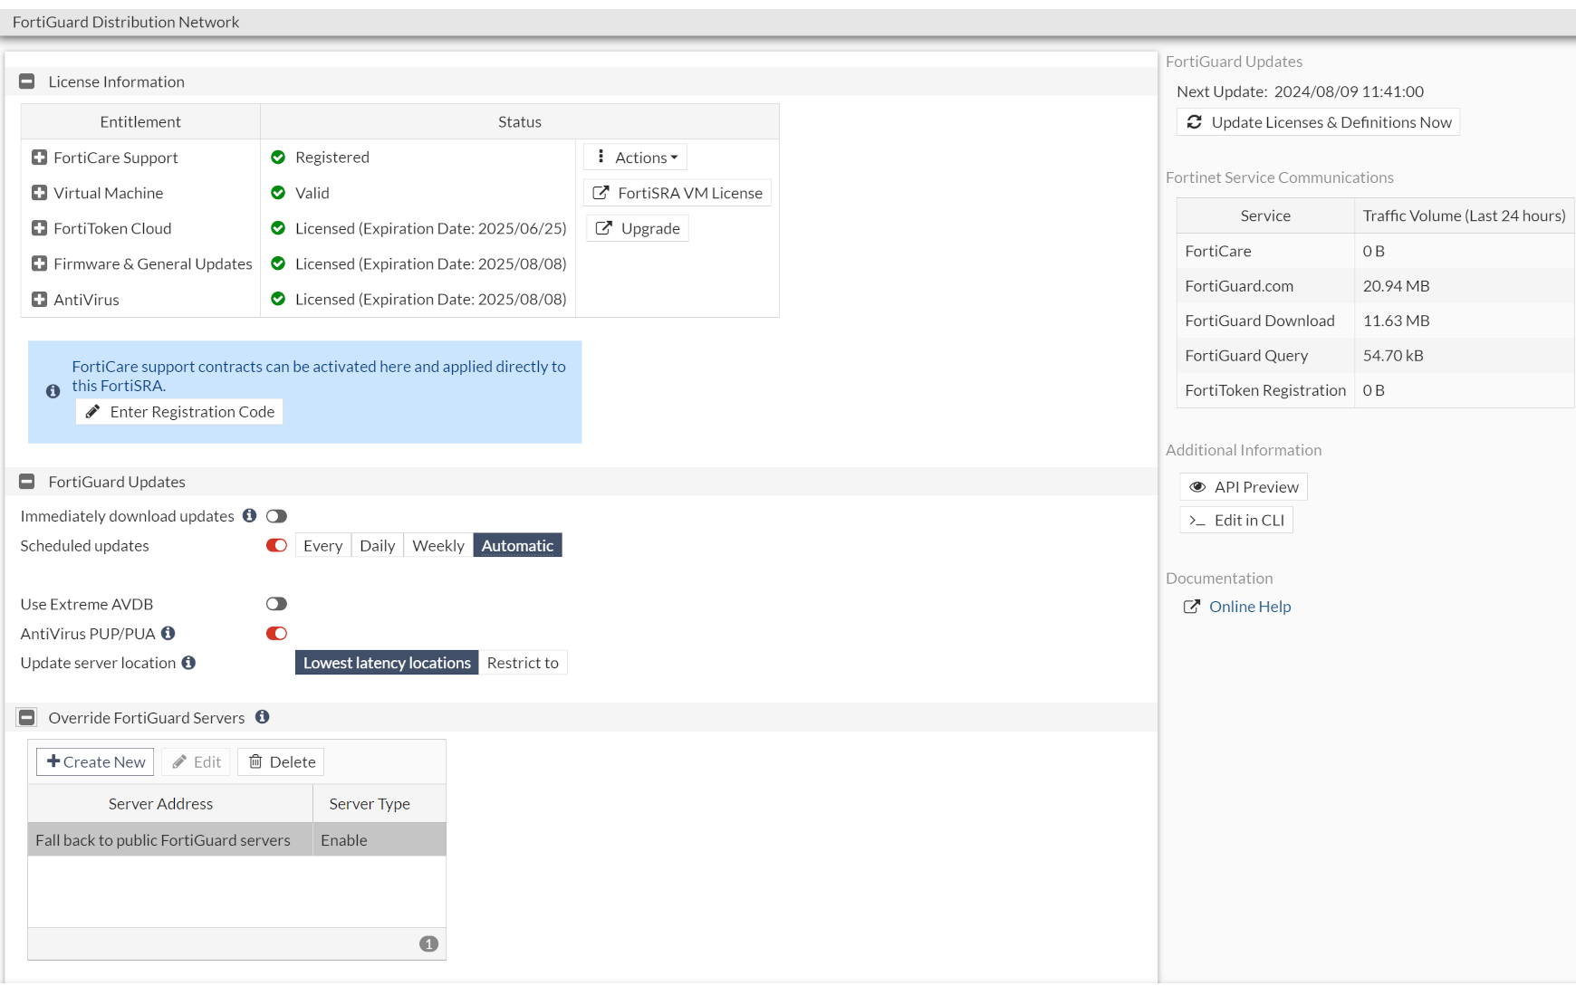Image resolution: width=1576 pixels, height=986 pixels.
Task: Click the info icon beside Immediately download updates
Action: pos(249,516)
